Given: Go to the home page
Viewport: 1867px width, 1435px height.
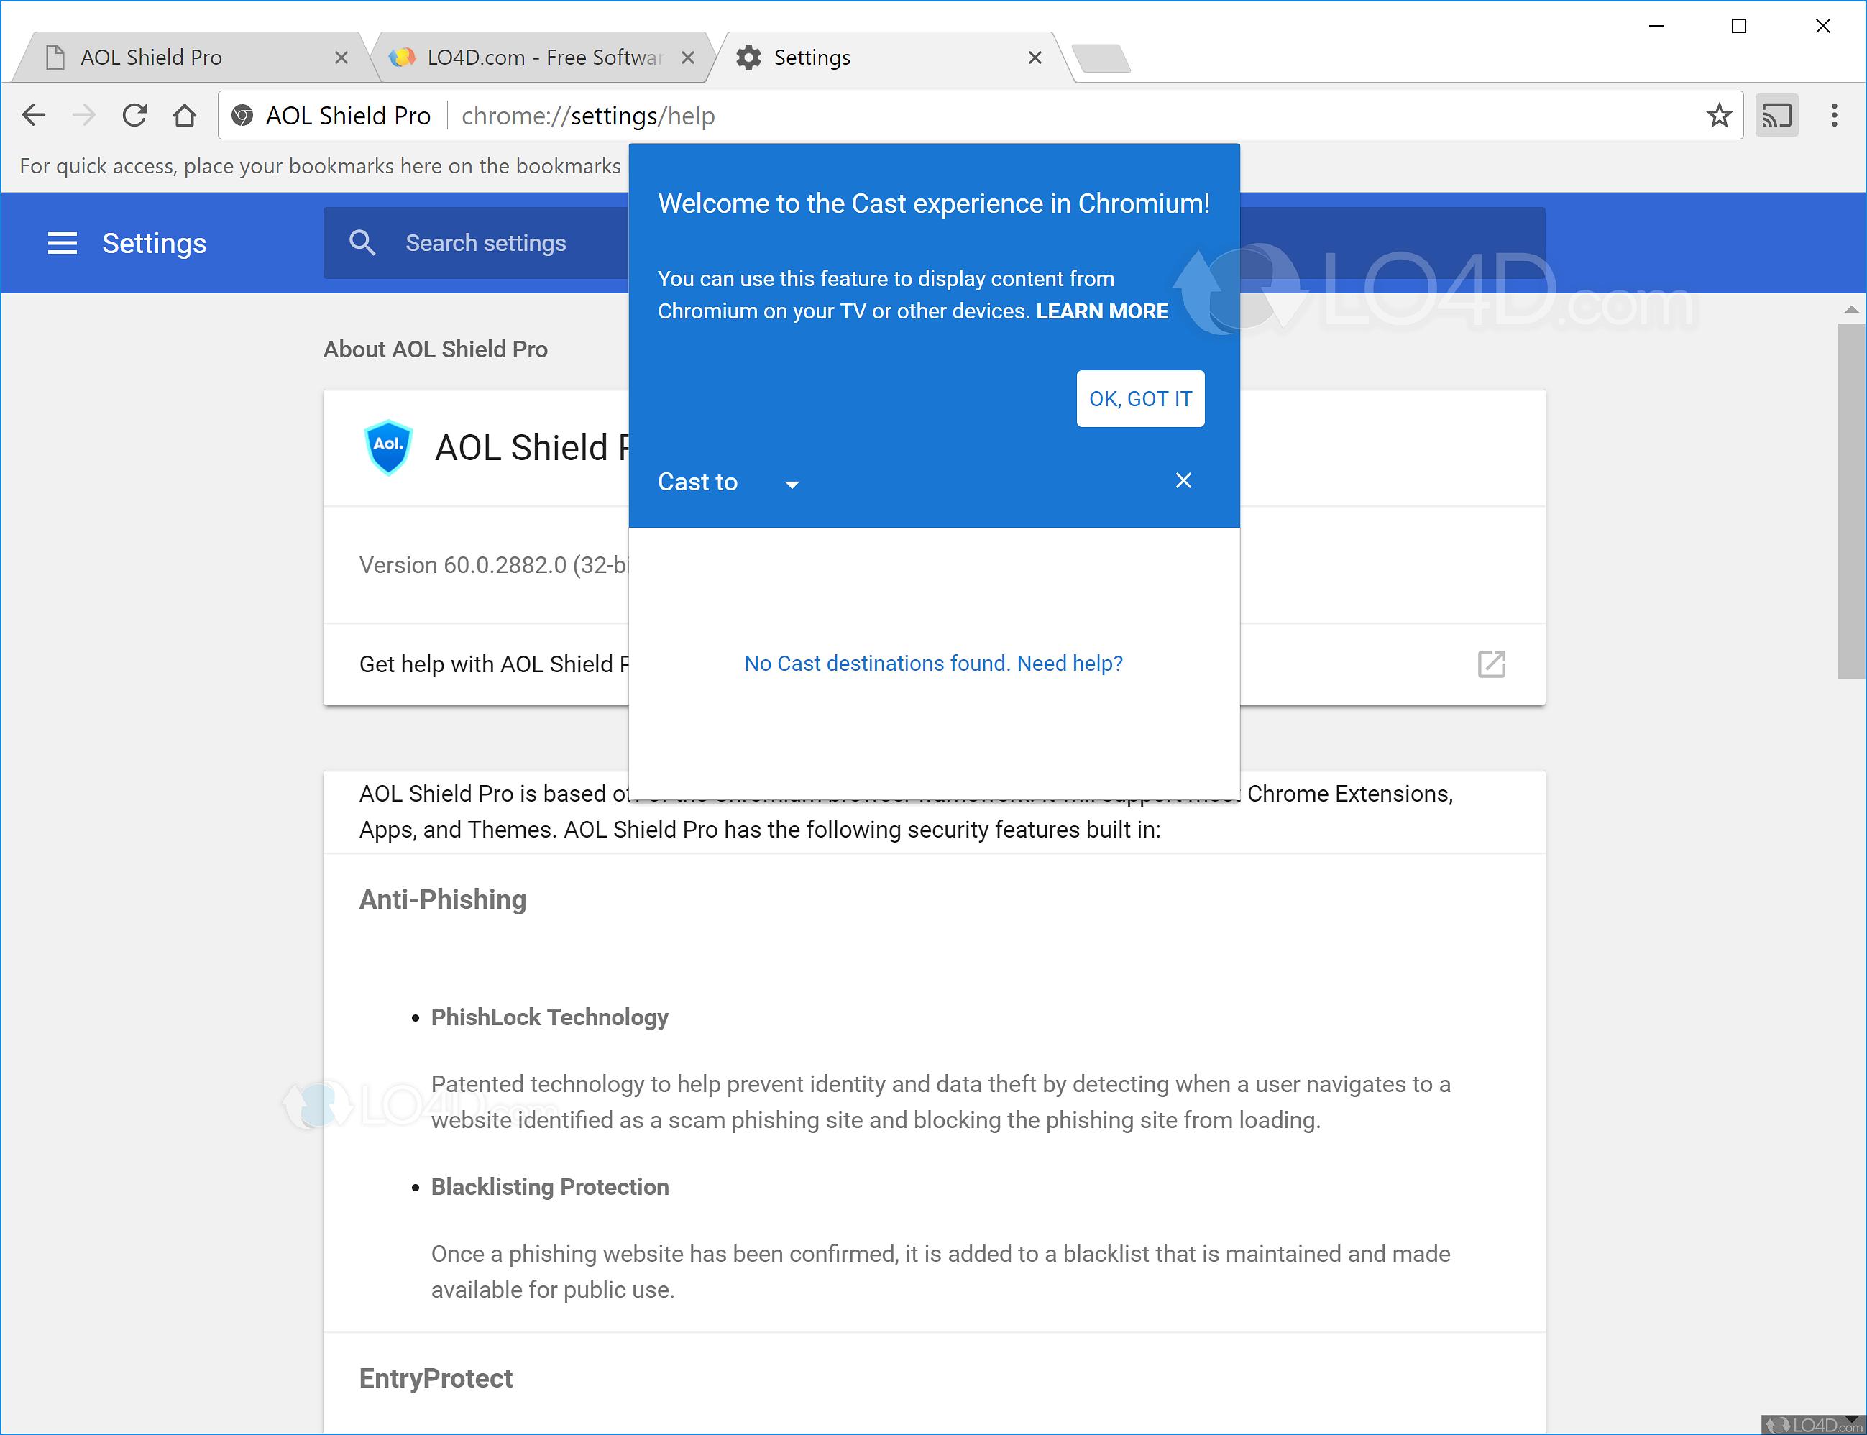Looking at the screenshot, I should click(x=185, y=114).
